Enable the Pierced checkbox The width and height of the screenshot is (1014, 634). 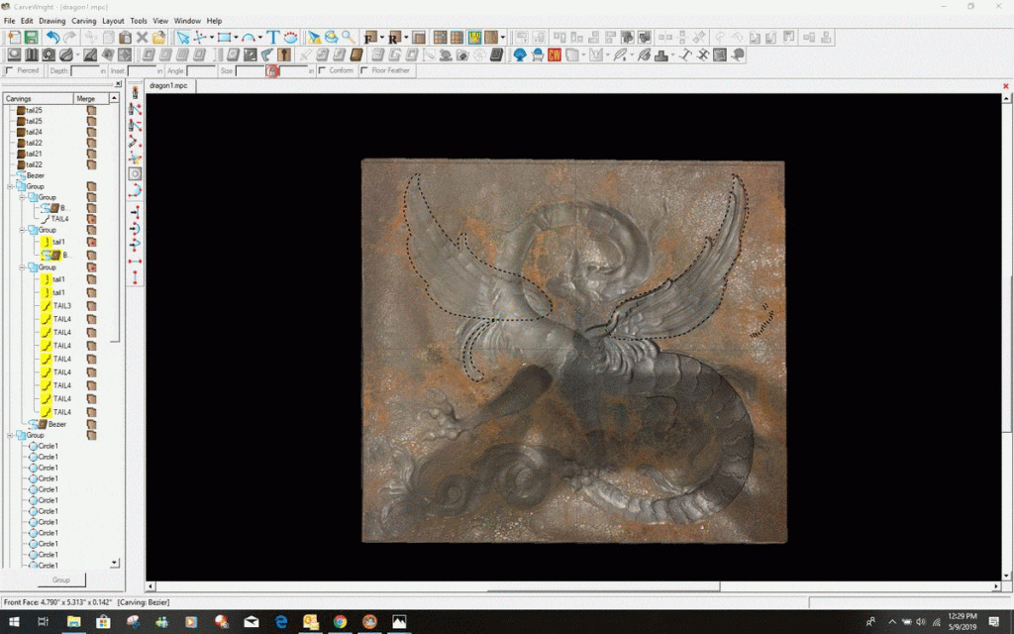(x=10, y=71)
